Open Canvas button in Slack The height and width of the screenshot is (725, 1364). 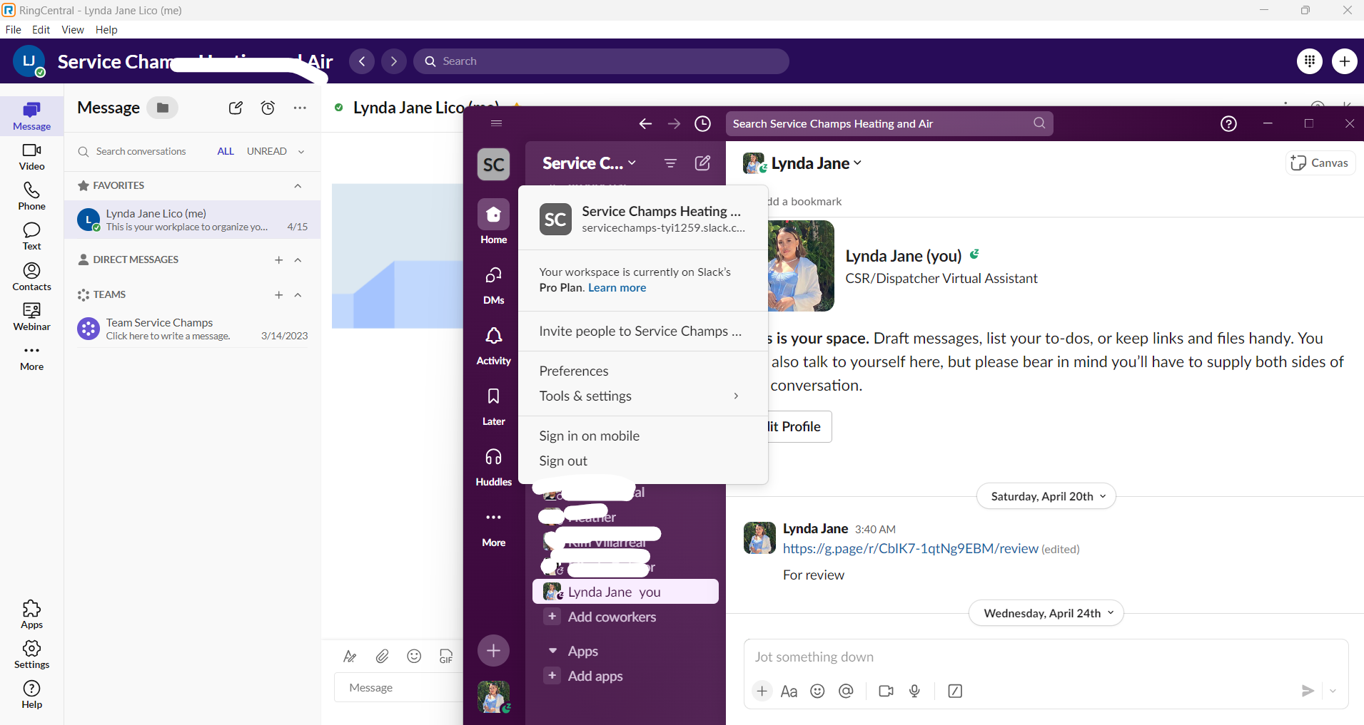(x=1320, y=163)
